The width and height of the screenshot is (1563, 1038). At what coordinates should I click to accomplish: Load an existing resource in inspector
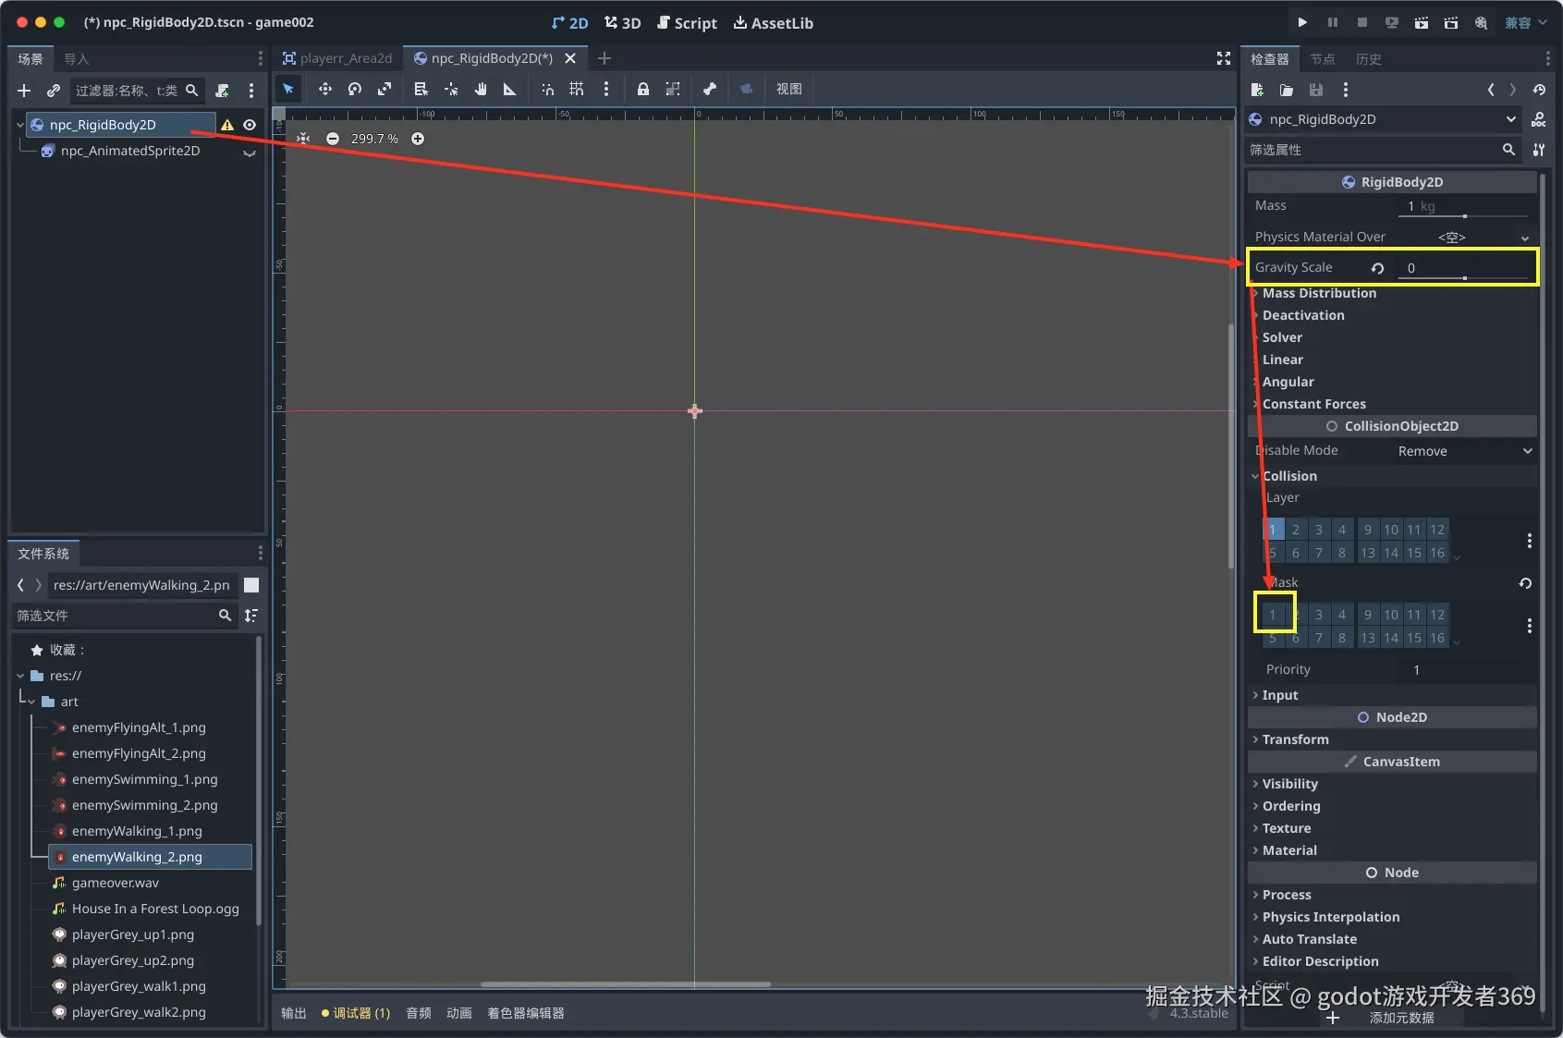(x=1287, y=90)
